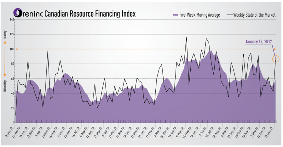Click the 140 value on the y-axis

click(12, 20)
